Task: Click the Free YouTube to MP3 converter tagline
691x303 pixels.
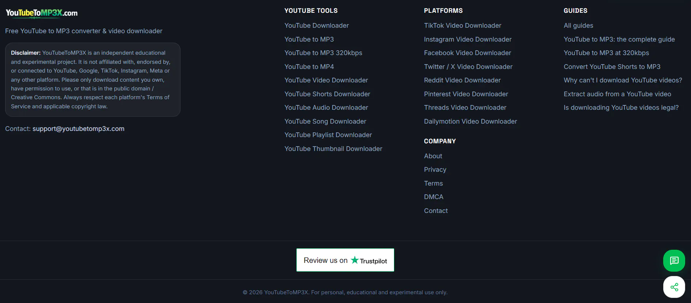Action: pyautogui.click(x=84, y=31)
